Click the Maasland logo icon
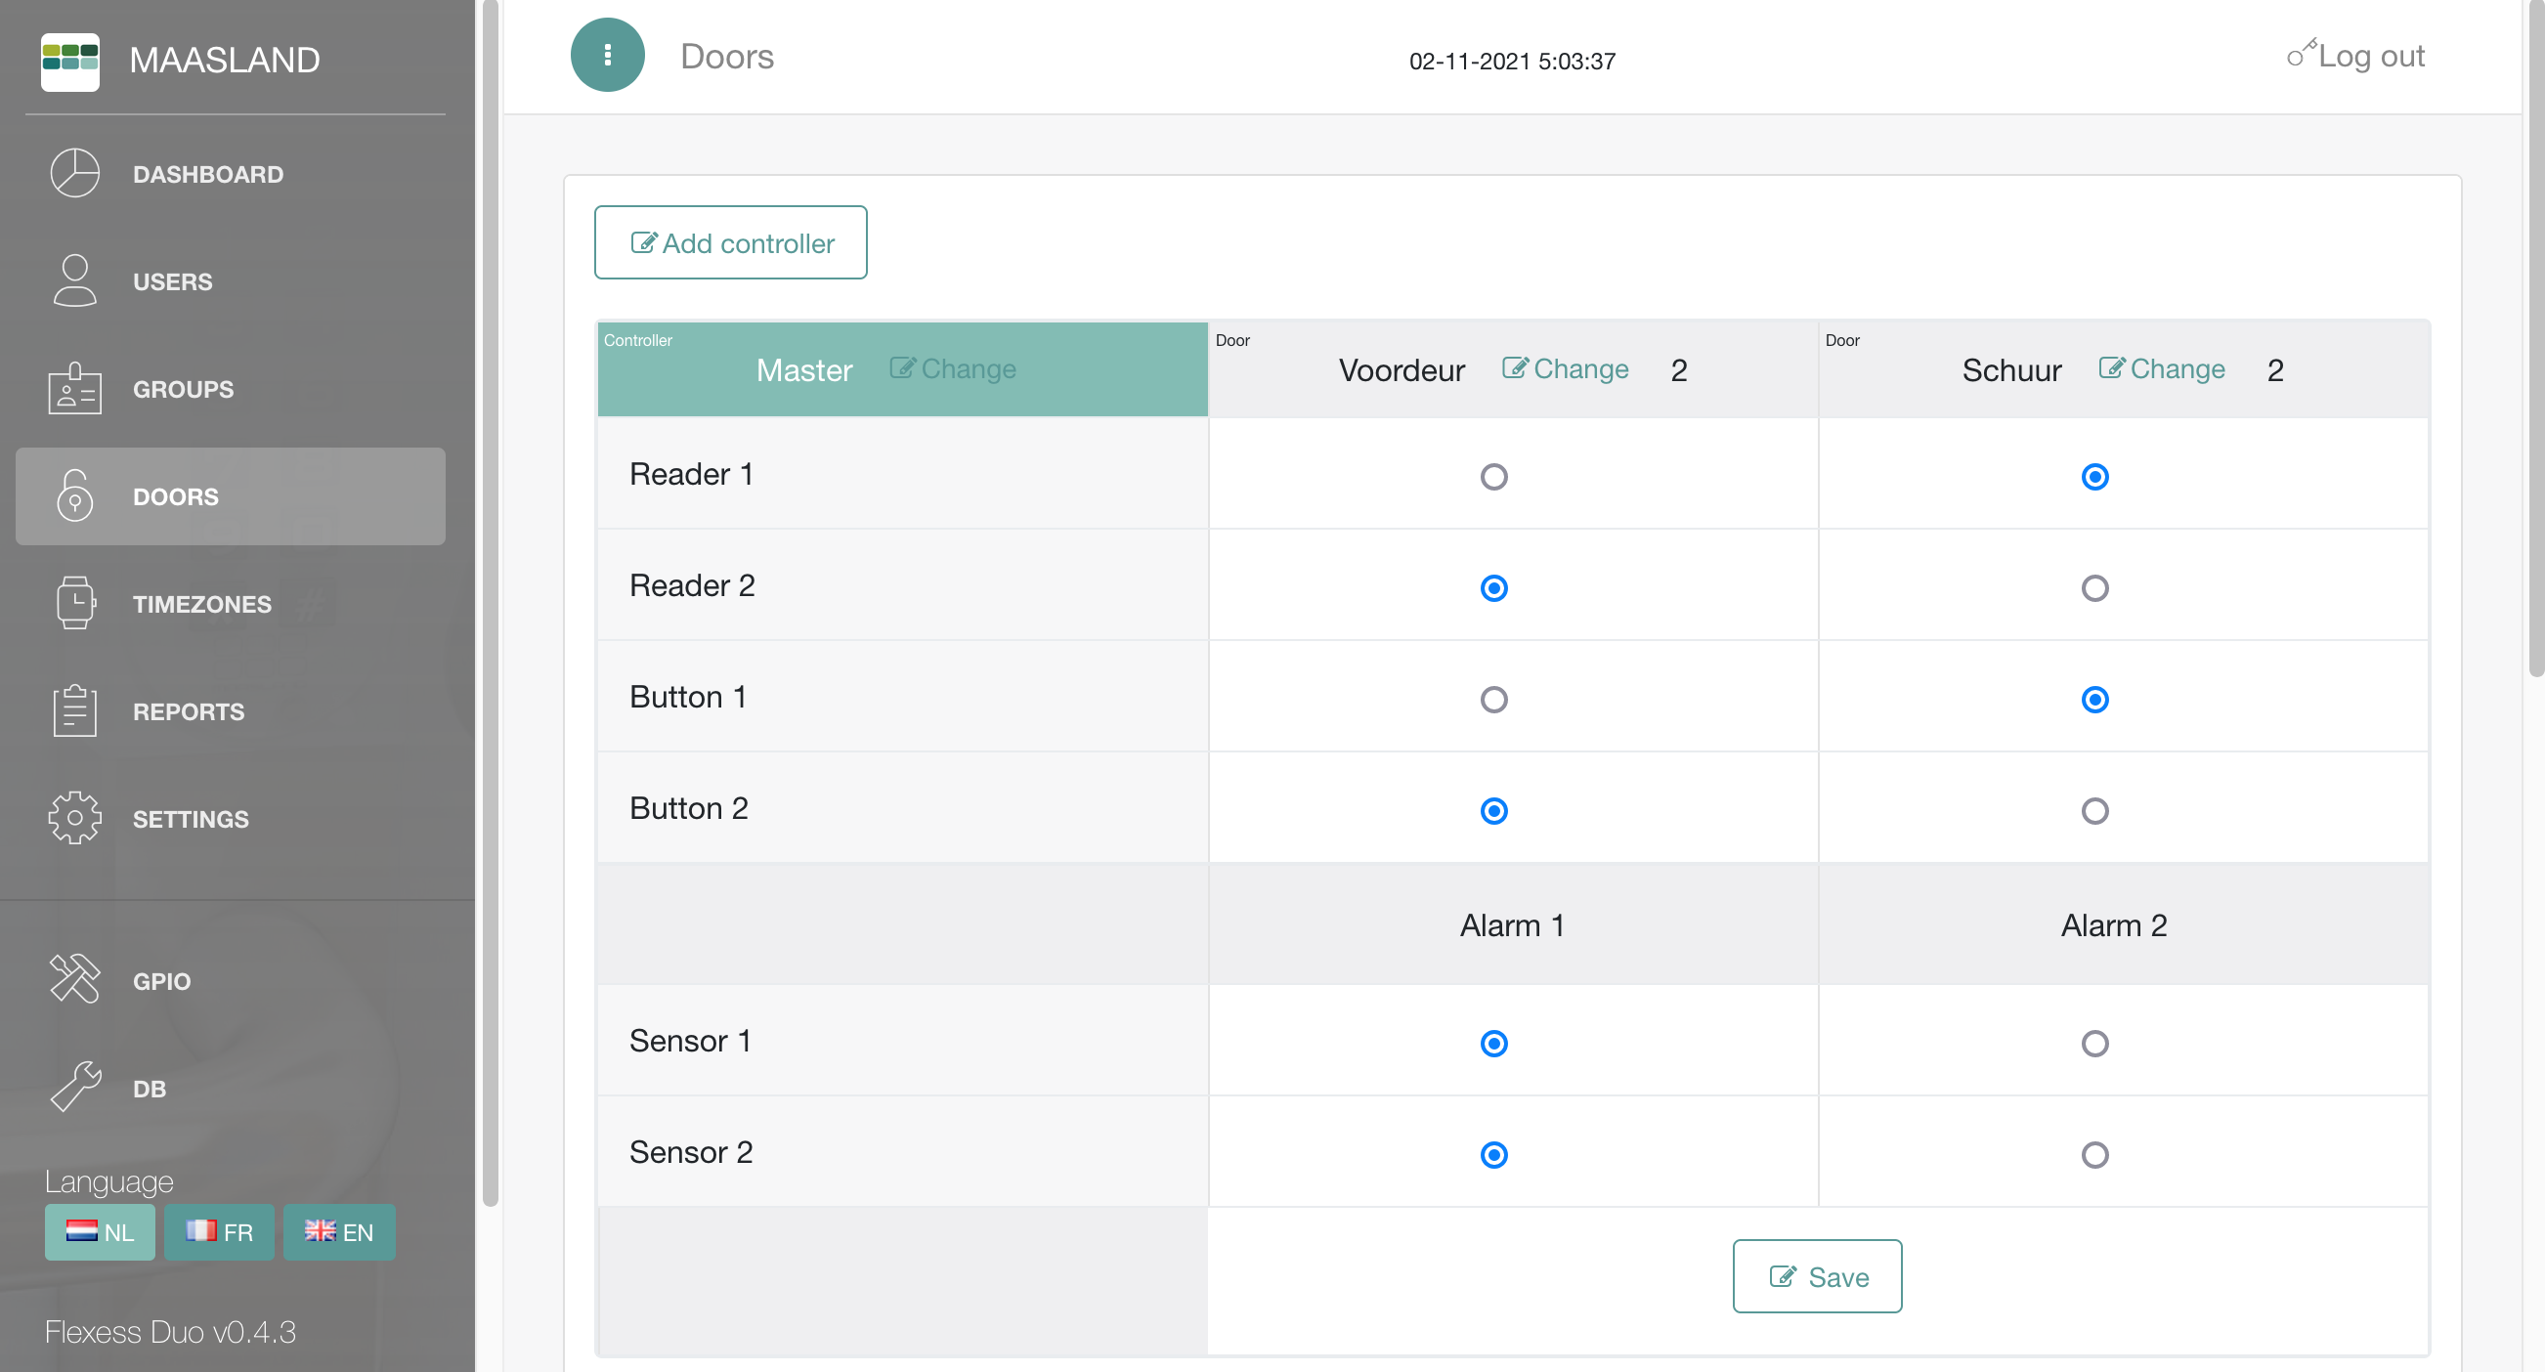The image size is (2545, 1372). (69, 62)
